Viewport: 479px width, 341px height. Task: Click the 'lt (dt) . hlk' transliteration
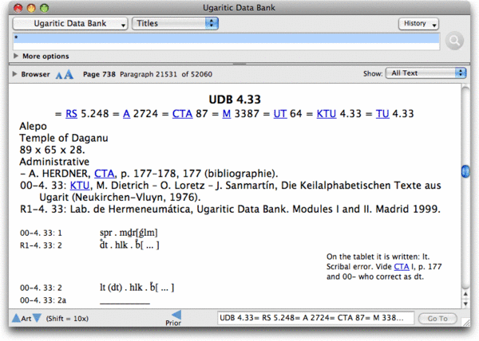pyautogui.click(x=137, y=288)
